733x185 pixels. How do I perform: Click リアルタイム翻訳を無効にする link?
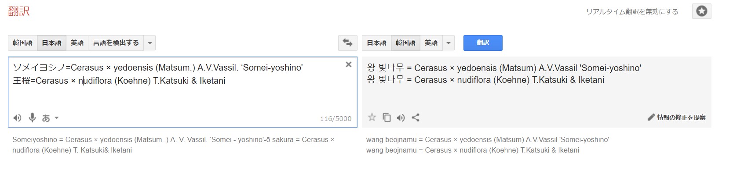point(632,12)
